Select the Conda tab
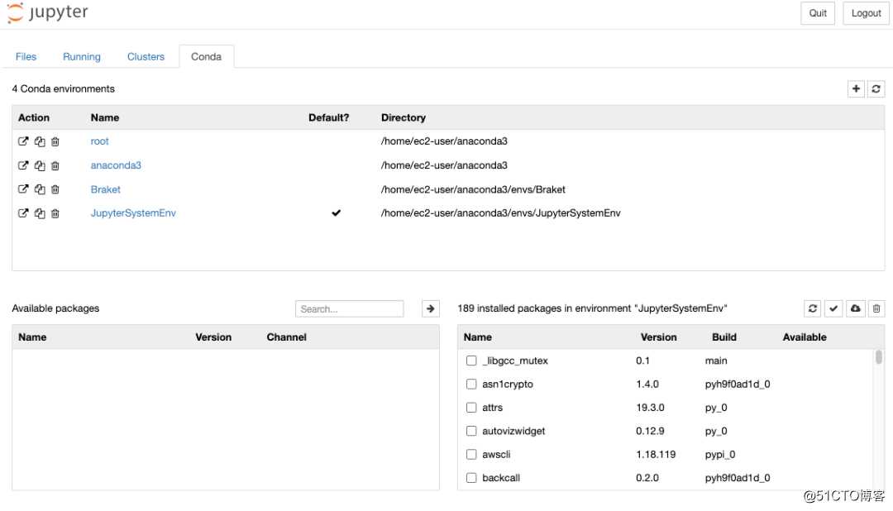Screen dimensions: 893x511 tap(206, 56)
